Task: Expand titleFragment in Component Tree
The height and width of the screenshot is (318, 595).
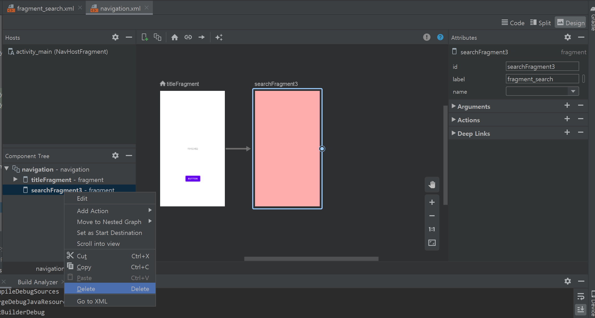Action: 15,179
